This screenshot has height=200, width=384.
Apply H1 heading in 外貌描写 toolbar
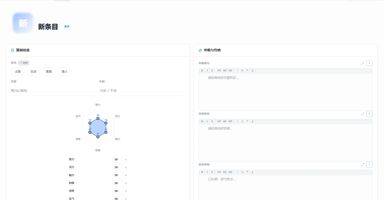coord(219,71)
